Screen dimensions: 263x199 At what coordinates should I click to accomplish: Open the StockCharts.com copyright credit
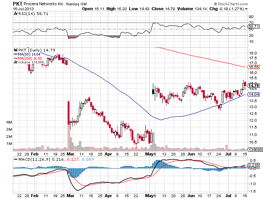[x=231, y=4]
